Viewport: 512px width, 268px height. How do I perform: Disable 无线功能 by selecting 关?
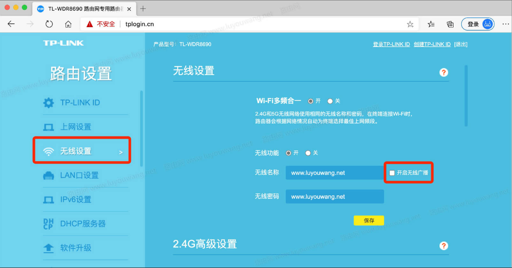click(308, 152)
